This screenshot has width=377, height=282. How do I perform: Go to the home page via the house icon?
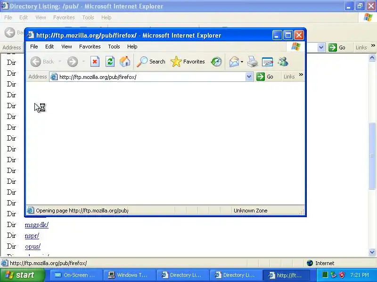125,62
